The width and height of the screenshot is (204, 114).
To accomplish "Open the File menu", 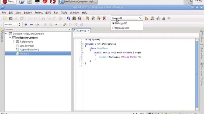I will coord(4,13).
